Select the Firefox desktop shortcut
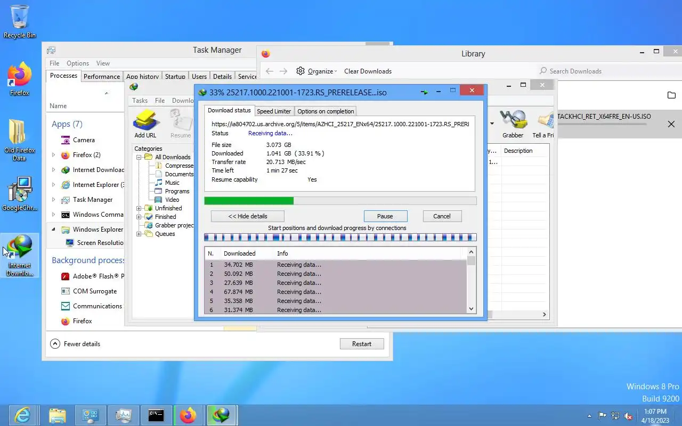This screenshot has width=682, height=426. 20,79
